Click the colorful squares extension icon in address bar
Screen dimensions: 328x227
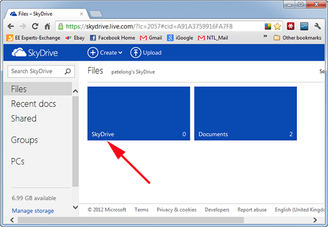268,26
